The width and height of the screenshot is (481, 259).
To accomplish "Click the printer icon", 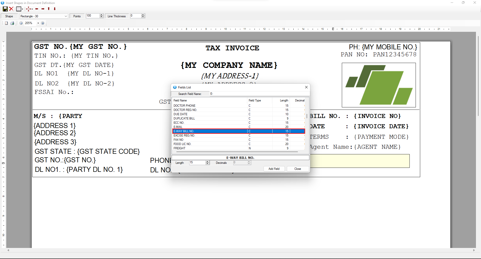I will coord(12,23).
